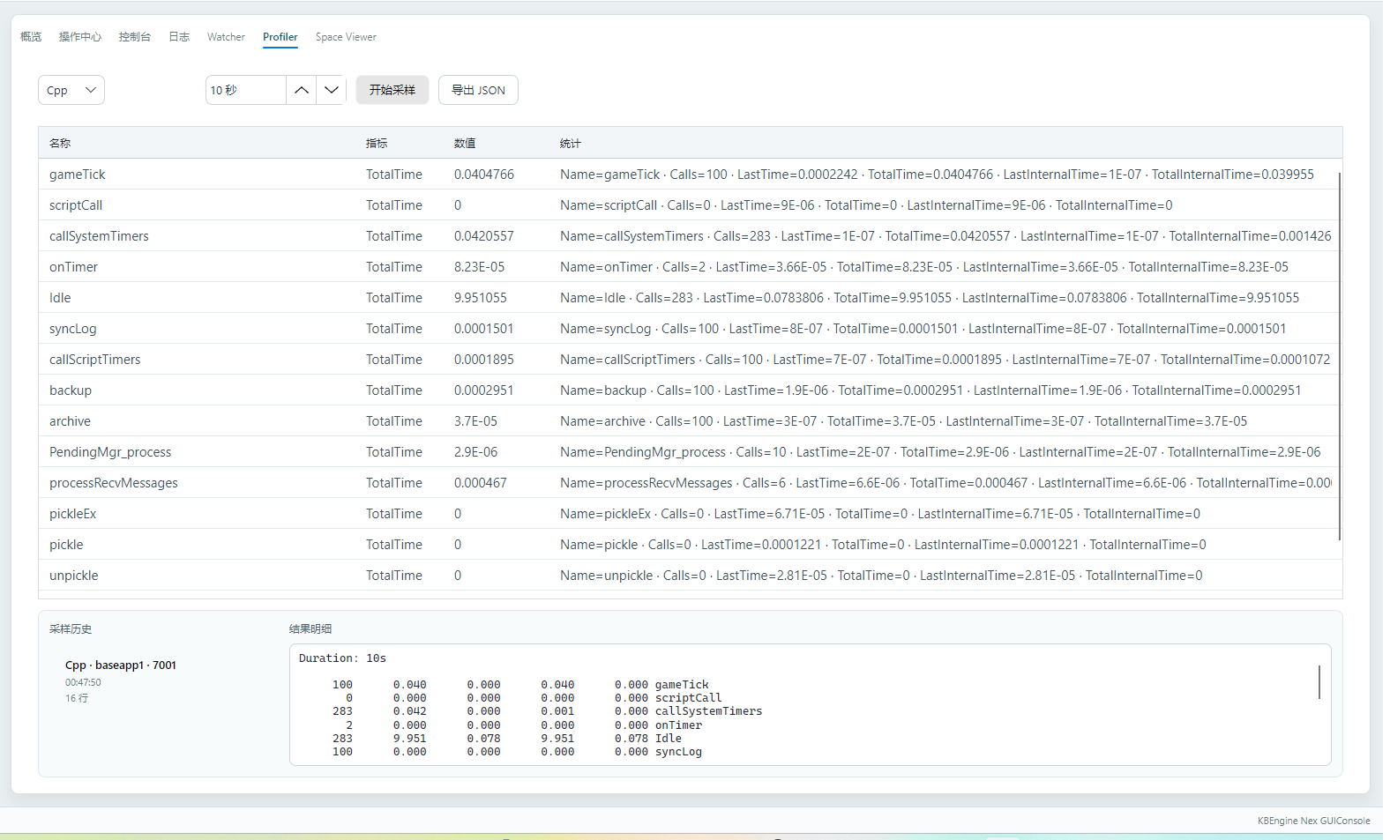
Task: Click the 统计 column header
Action: click(x=571, y=143)
